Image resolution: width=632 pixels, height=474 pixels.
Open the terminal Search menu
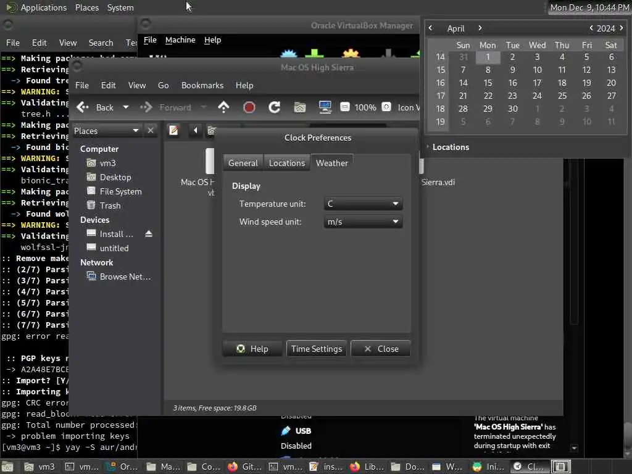pos(101,43)
